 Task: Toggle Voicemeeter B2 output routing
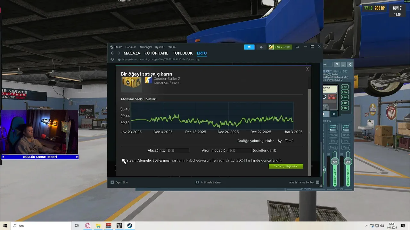345,108
